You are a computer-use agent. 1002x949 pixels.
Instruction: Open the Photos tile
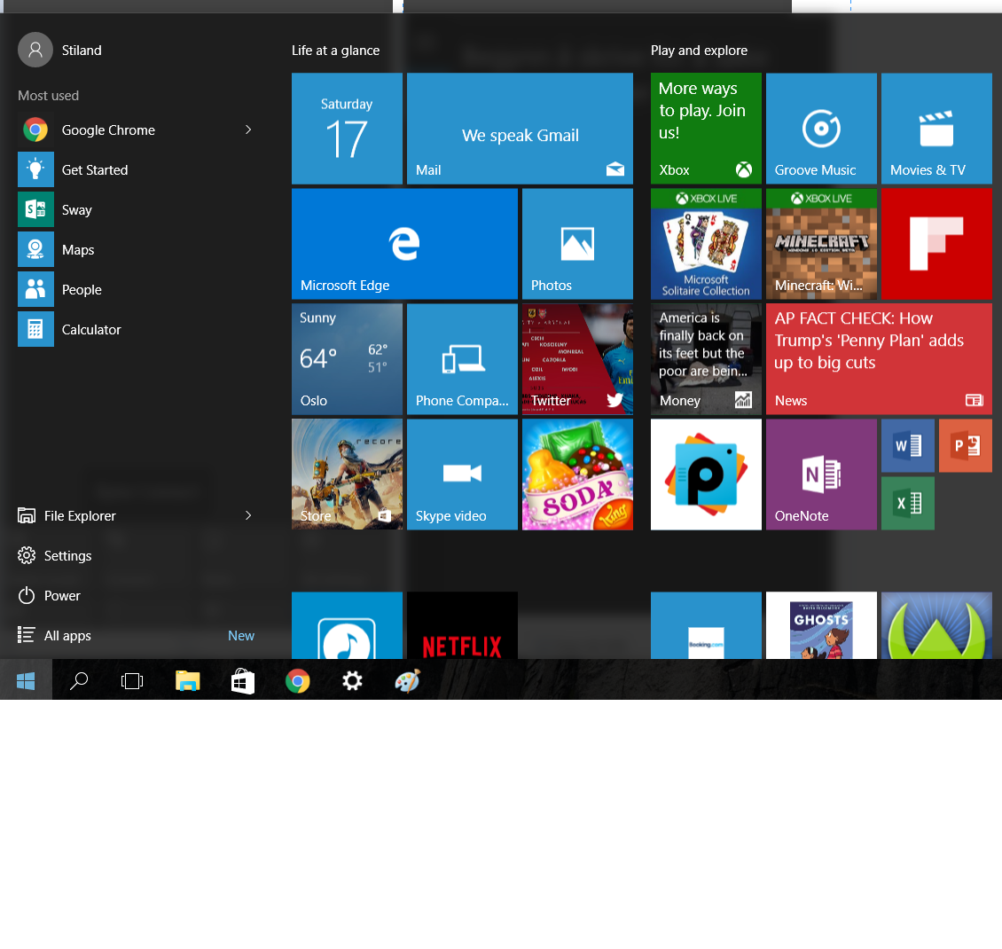[x=577, y=244]
